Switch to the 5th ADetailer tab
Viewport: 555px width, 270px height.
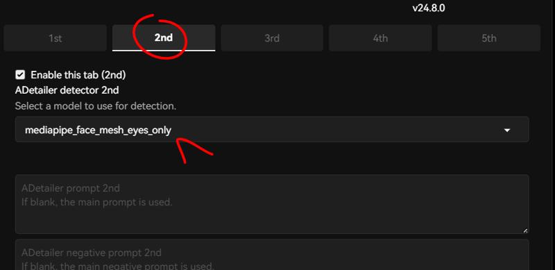(489, 38)
